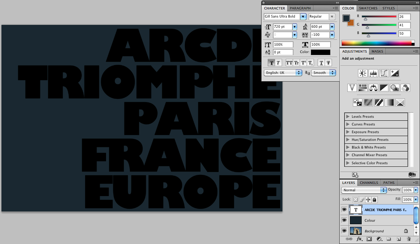Screen dimensions: 420x244
Task: Expand Levels Presets
Action: coord(348,117)
